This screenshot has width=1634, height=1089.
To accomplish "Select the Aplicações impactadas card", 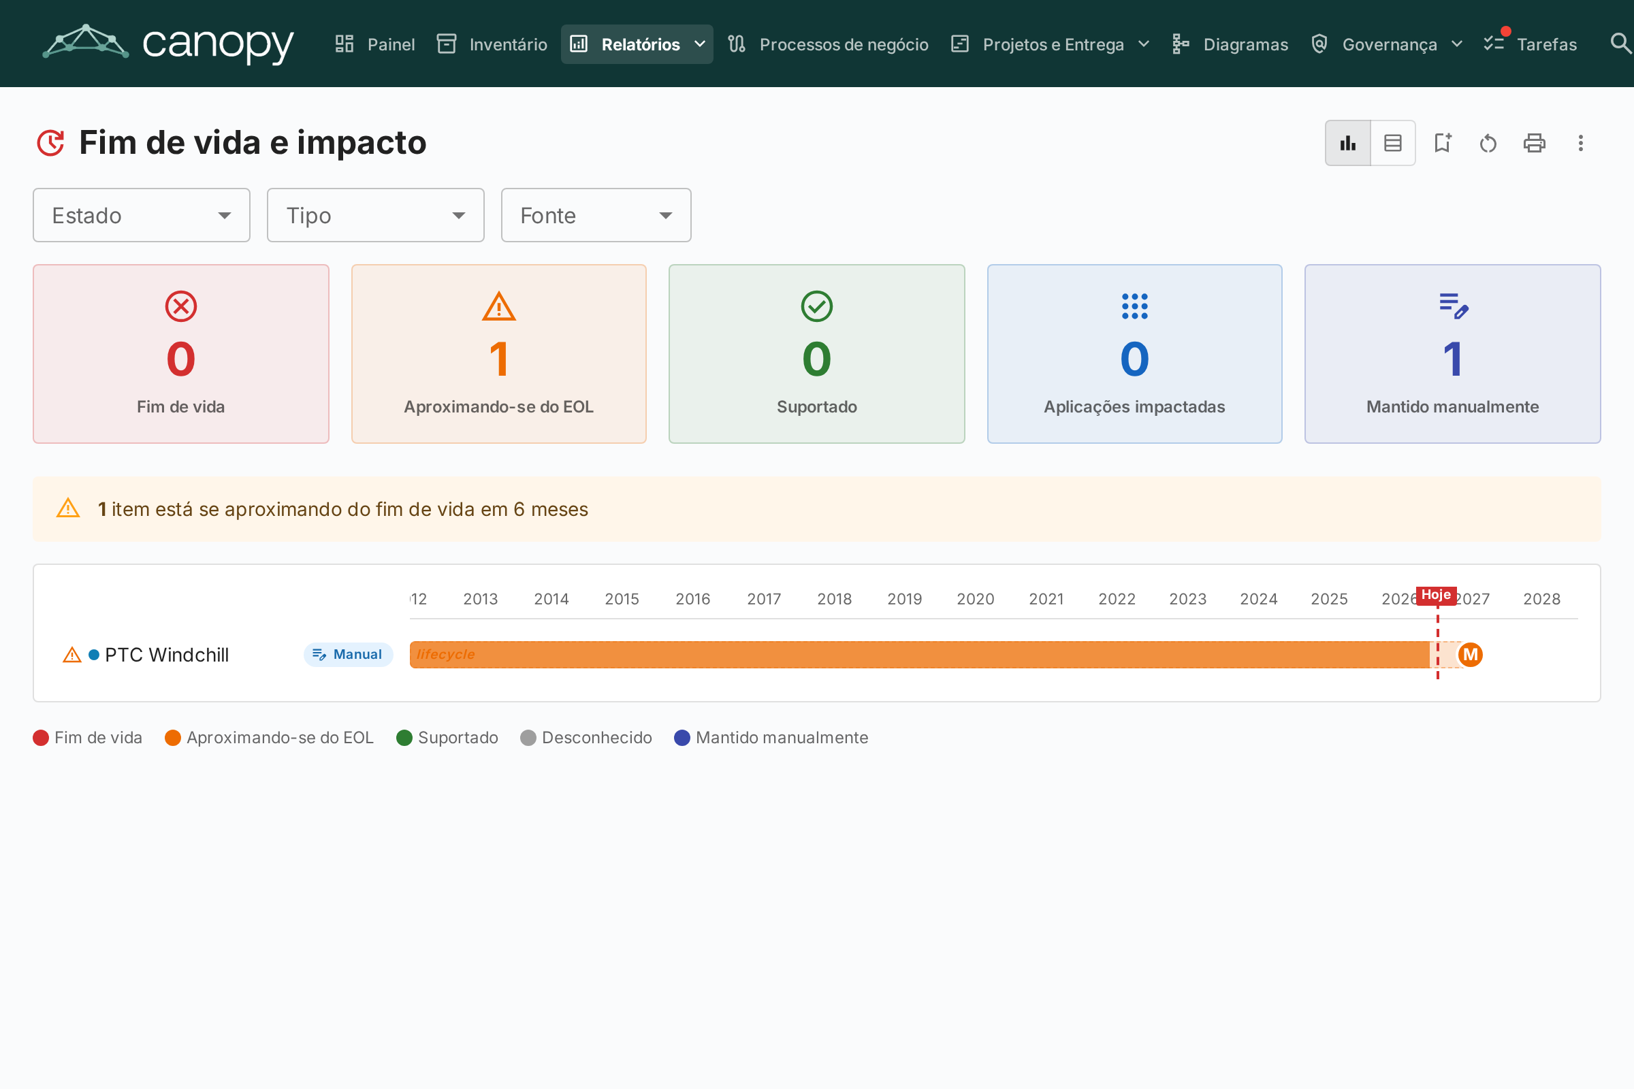I will pyautogui.click(x=1134, y=353).
